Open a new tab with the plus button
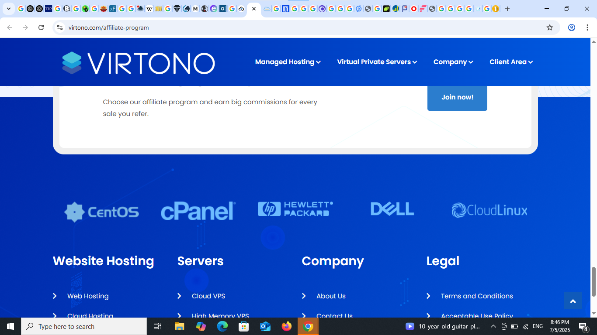The height and width of the screenshot is (335, 597). click(x=507, y=9)
